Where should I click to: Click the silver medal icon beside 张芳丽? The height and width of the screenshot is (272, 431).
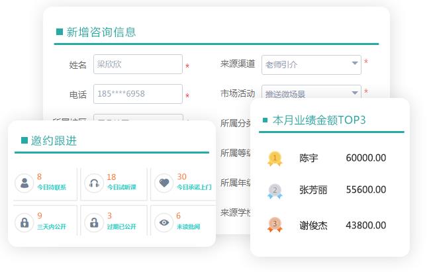pos(275,191)
